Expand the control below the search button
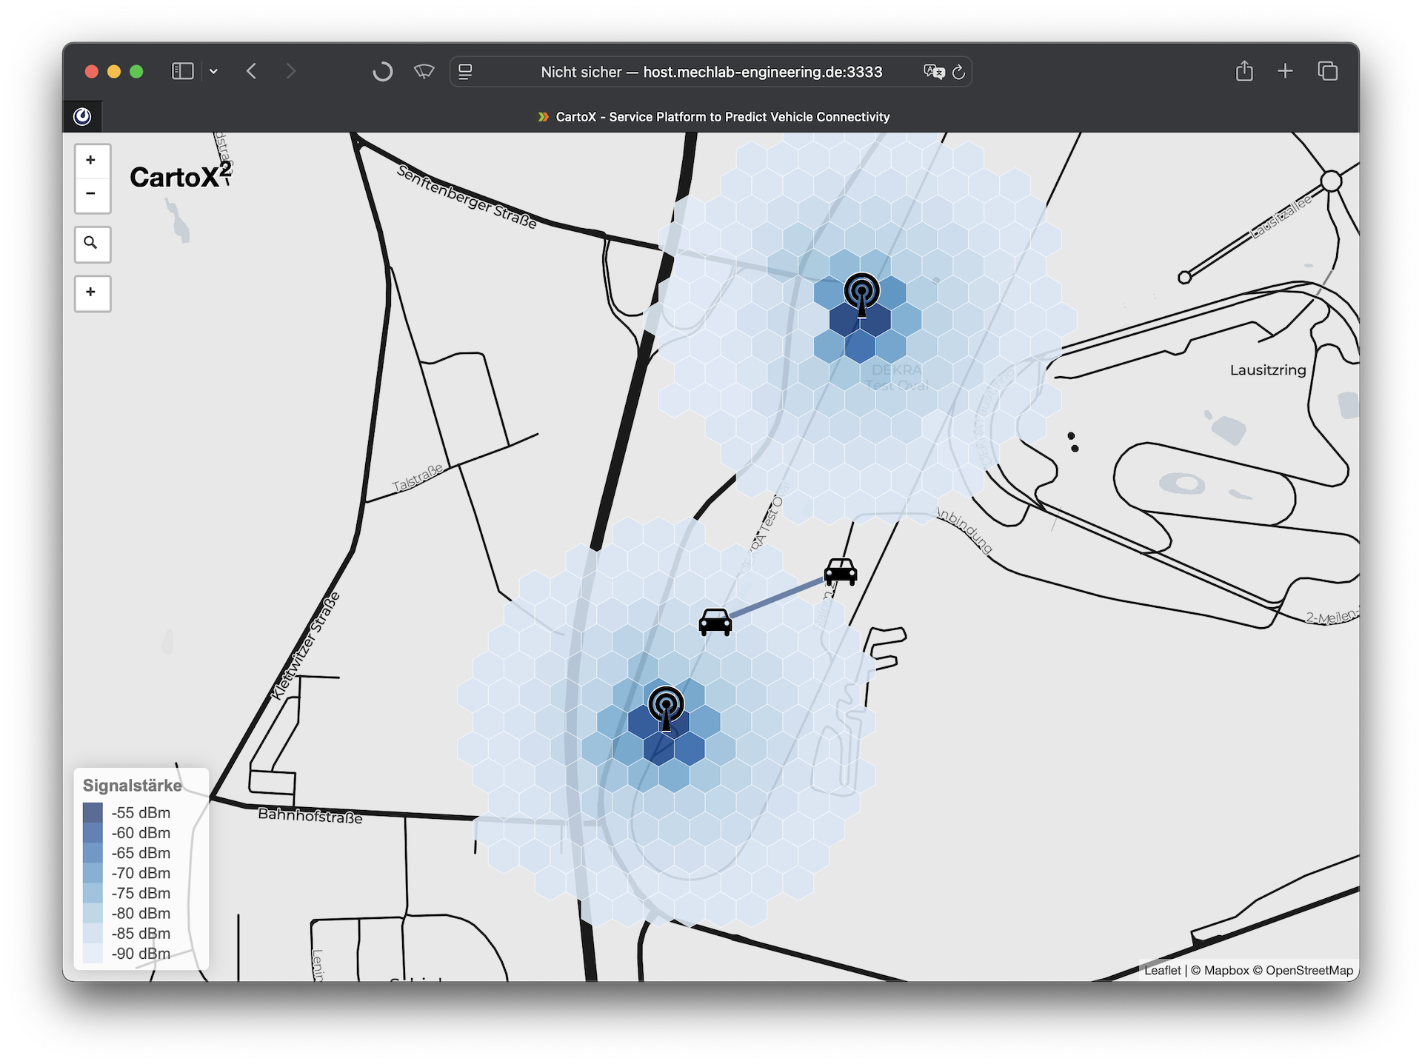 92,293
